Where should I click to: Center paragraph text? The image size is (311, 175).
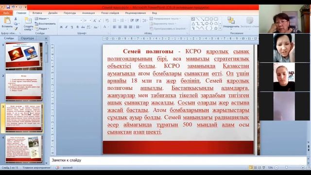click(120, 27)
